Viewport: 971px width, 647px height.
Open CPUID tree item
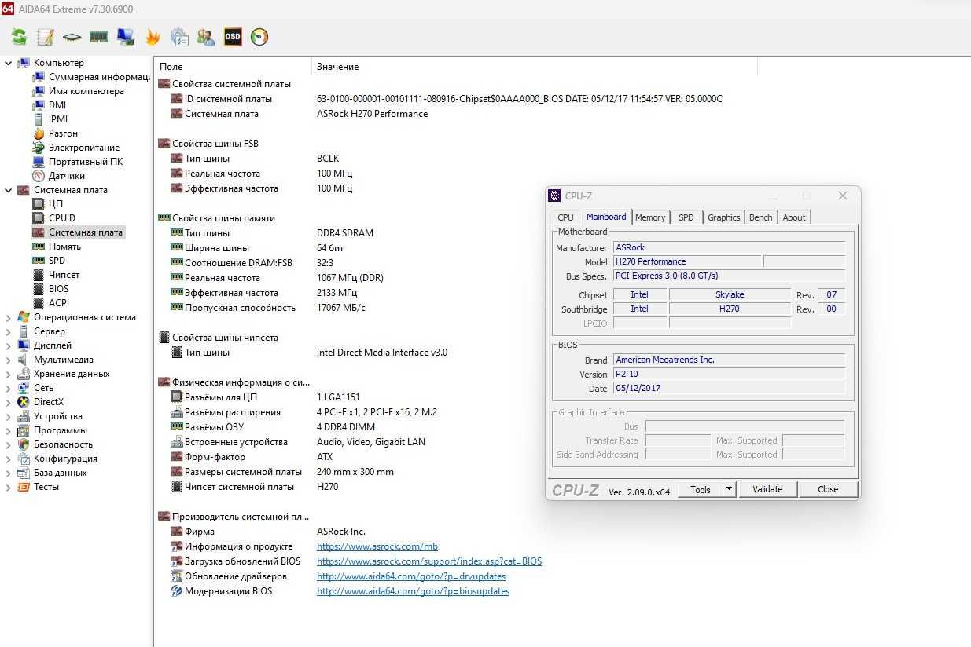(61, 218)
